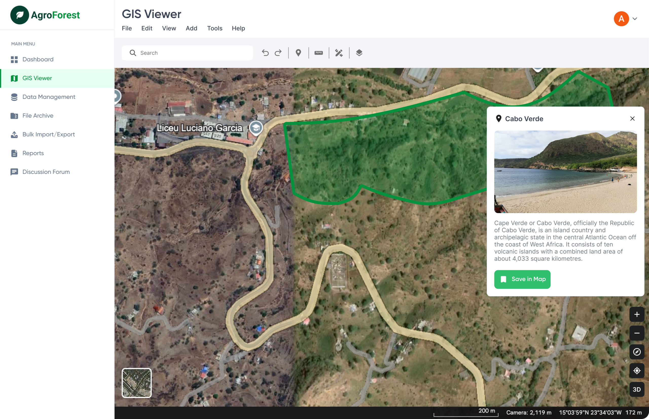Open the layers icon in toolbar
This screenshot has width=649, height=419.
point(359,53)
